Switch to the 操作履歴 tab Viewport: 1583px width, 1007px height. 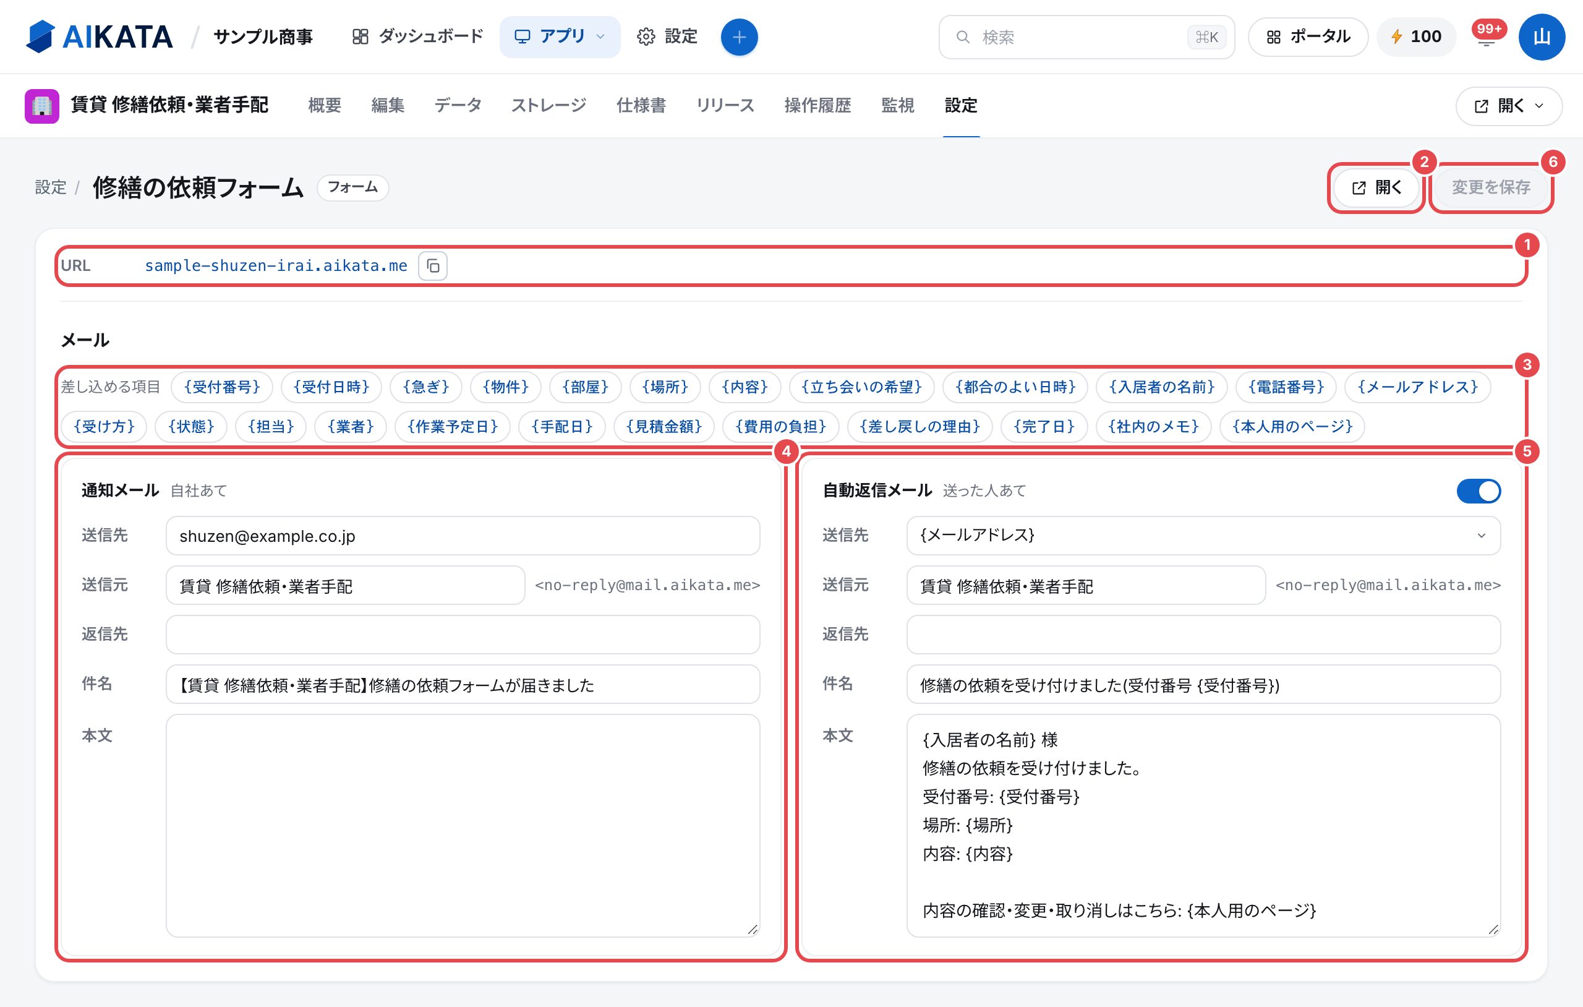(818, 106)
